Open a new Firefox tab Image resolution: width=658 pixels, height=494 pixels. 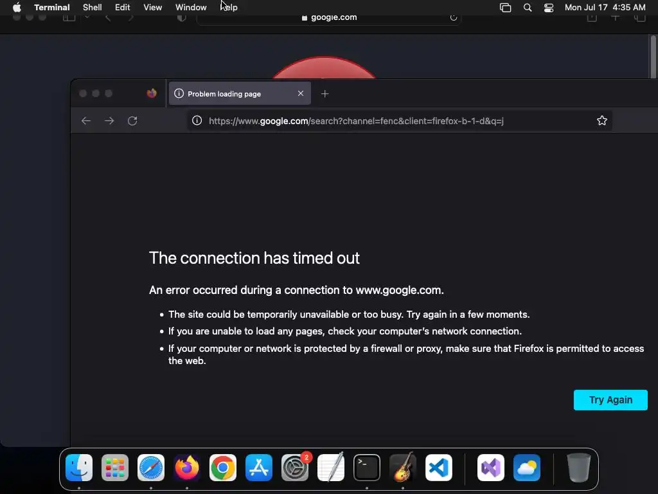click(325, 94)
